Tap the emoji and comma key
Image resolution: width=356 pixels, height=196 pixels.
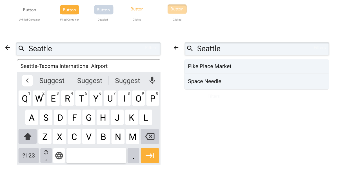click(x=46, y=155)
